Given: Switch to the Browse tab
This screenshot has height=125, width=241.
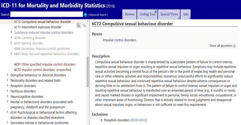Looking at the screenshot, I should click(130, 14).
